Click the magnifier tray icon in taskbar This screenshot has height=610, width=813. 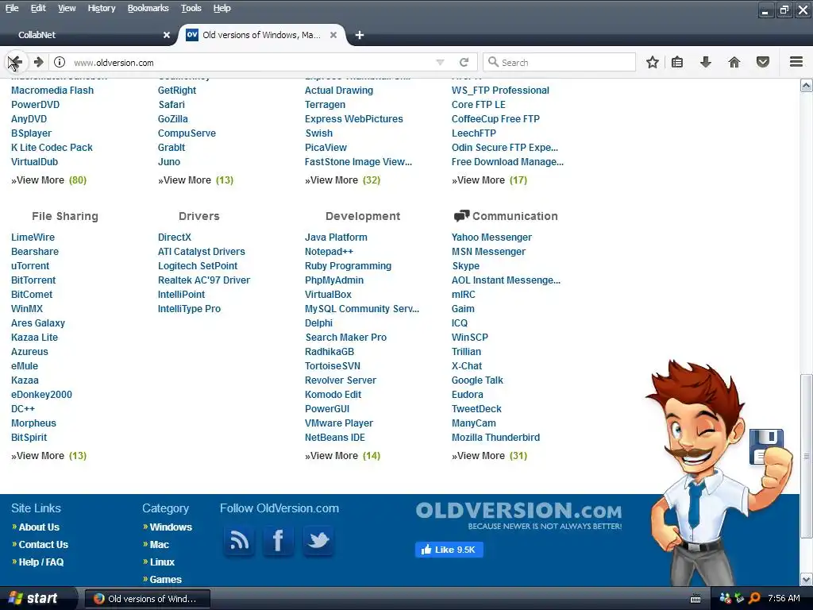754,598
